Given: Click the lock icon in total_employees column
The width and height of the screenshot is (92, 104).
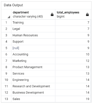Looking at the screenshot, I should point(87,15).
